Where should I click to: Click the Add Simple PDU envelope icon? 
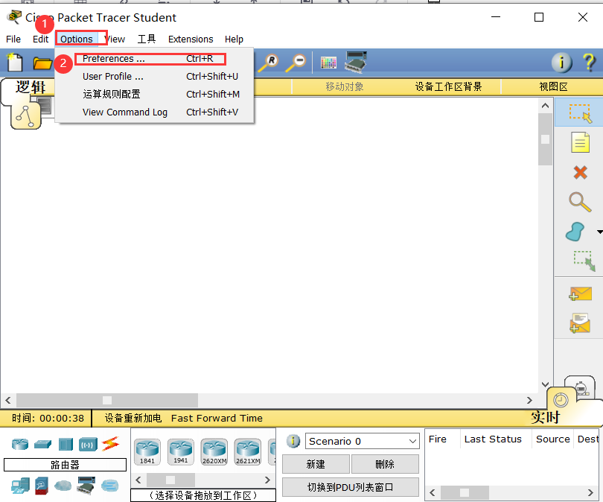[x=580, y=294]
